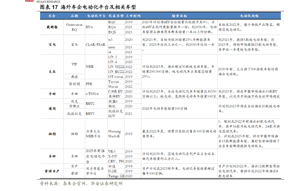306x191 pixels.
Task: Click the 本田 automaker cell in first column
Action: (52, 156)
